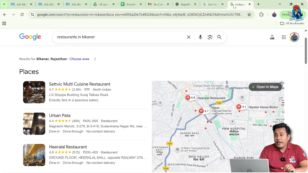
Task: Click the Shiv Valley label on map
Action: [x=199, y=158]
